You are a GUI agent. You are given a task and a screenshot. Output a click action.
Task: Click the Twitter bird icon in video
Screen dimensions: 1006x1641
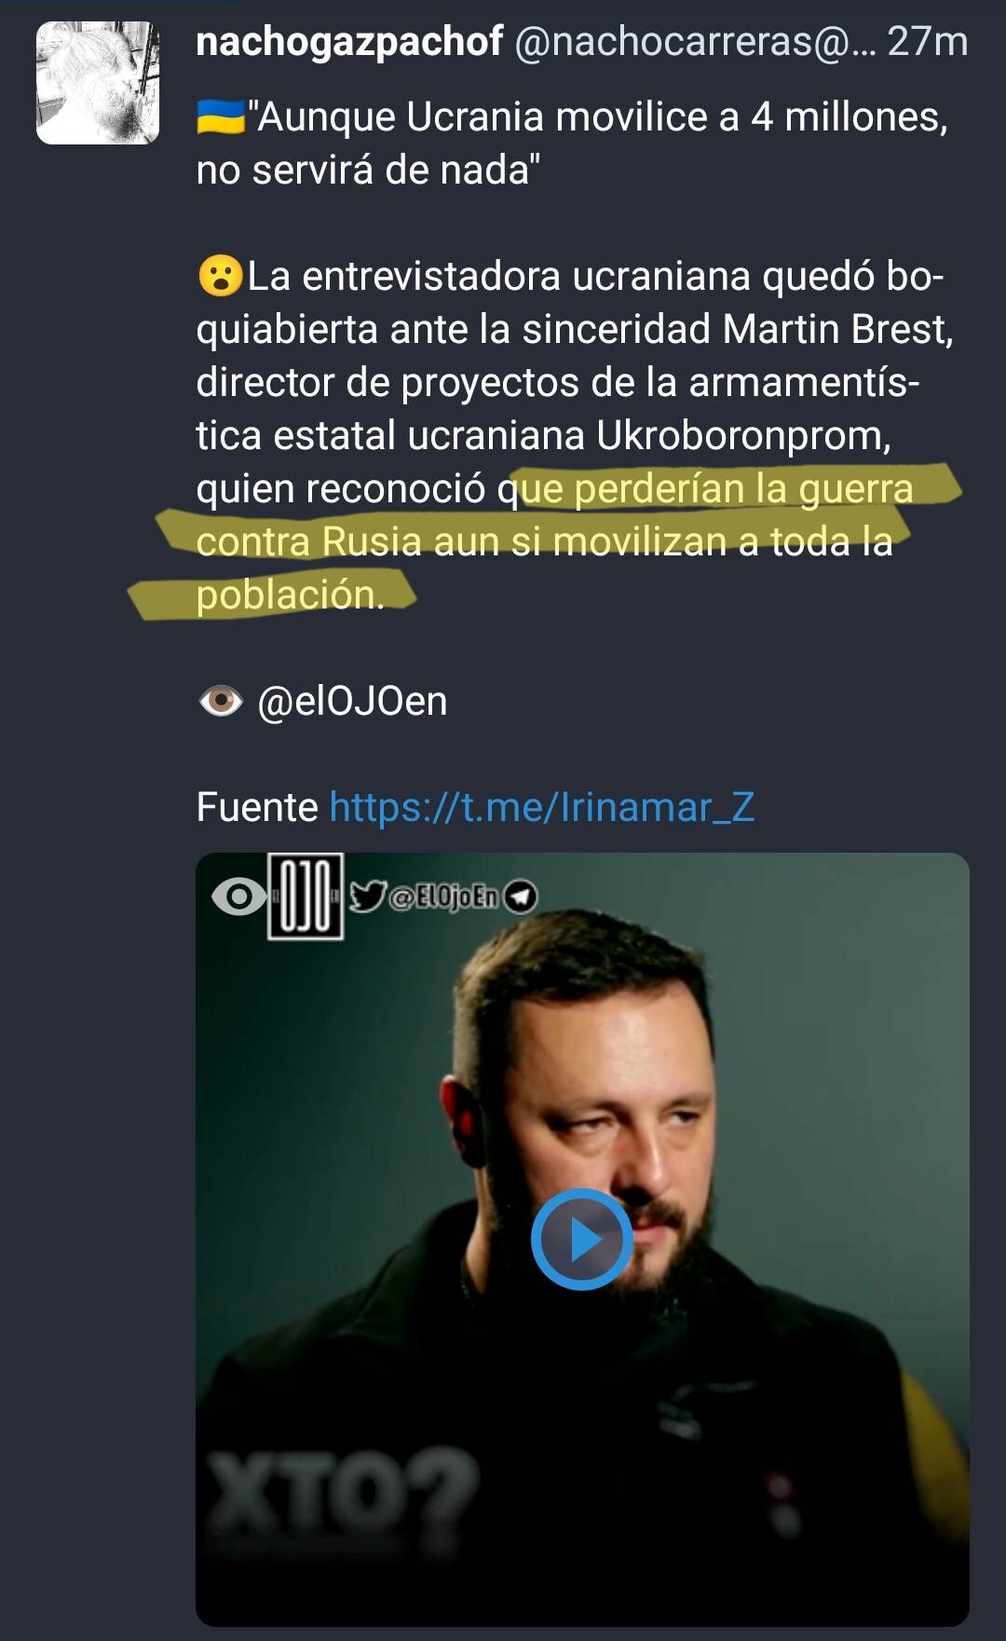(368, 896)
